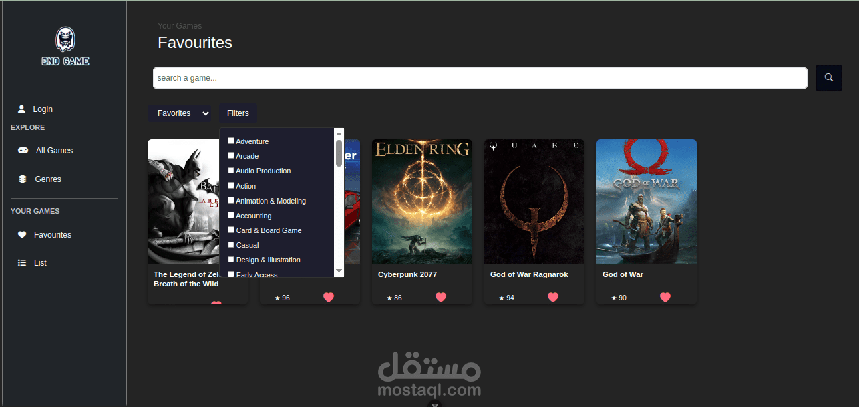Image resolution: width=859 pixels, height=407 pixels.
Task: Click the Legend of Zelda card title
Action: (x=186, y=279)
